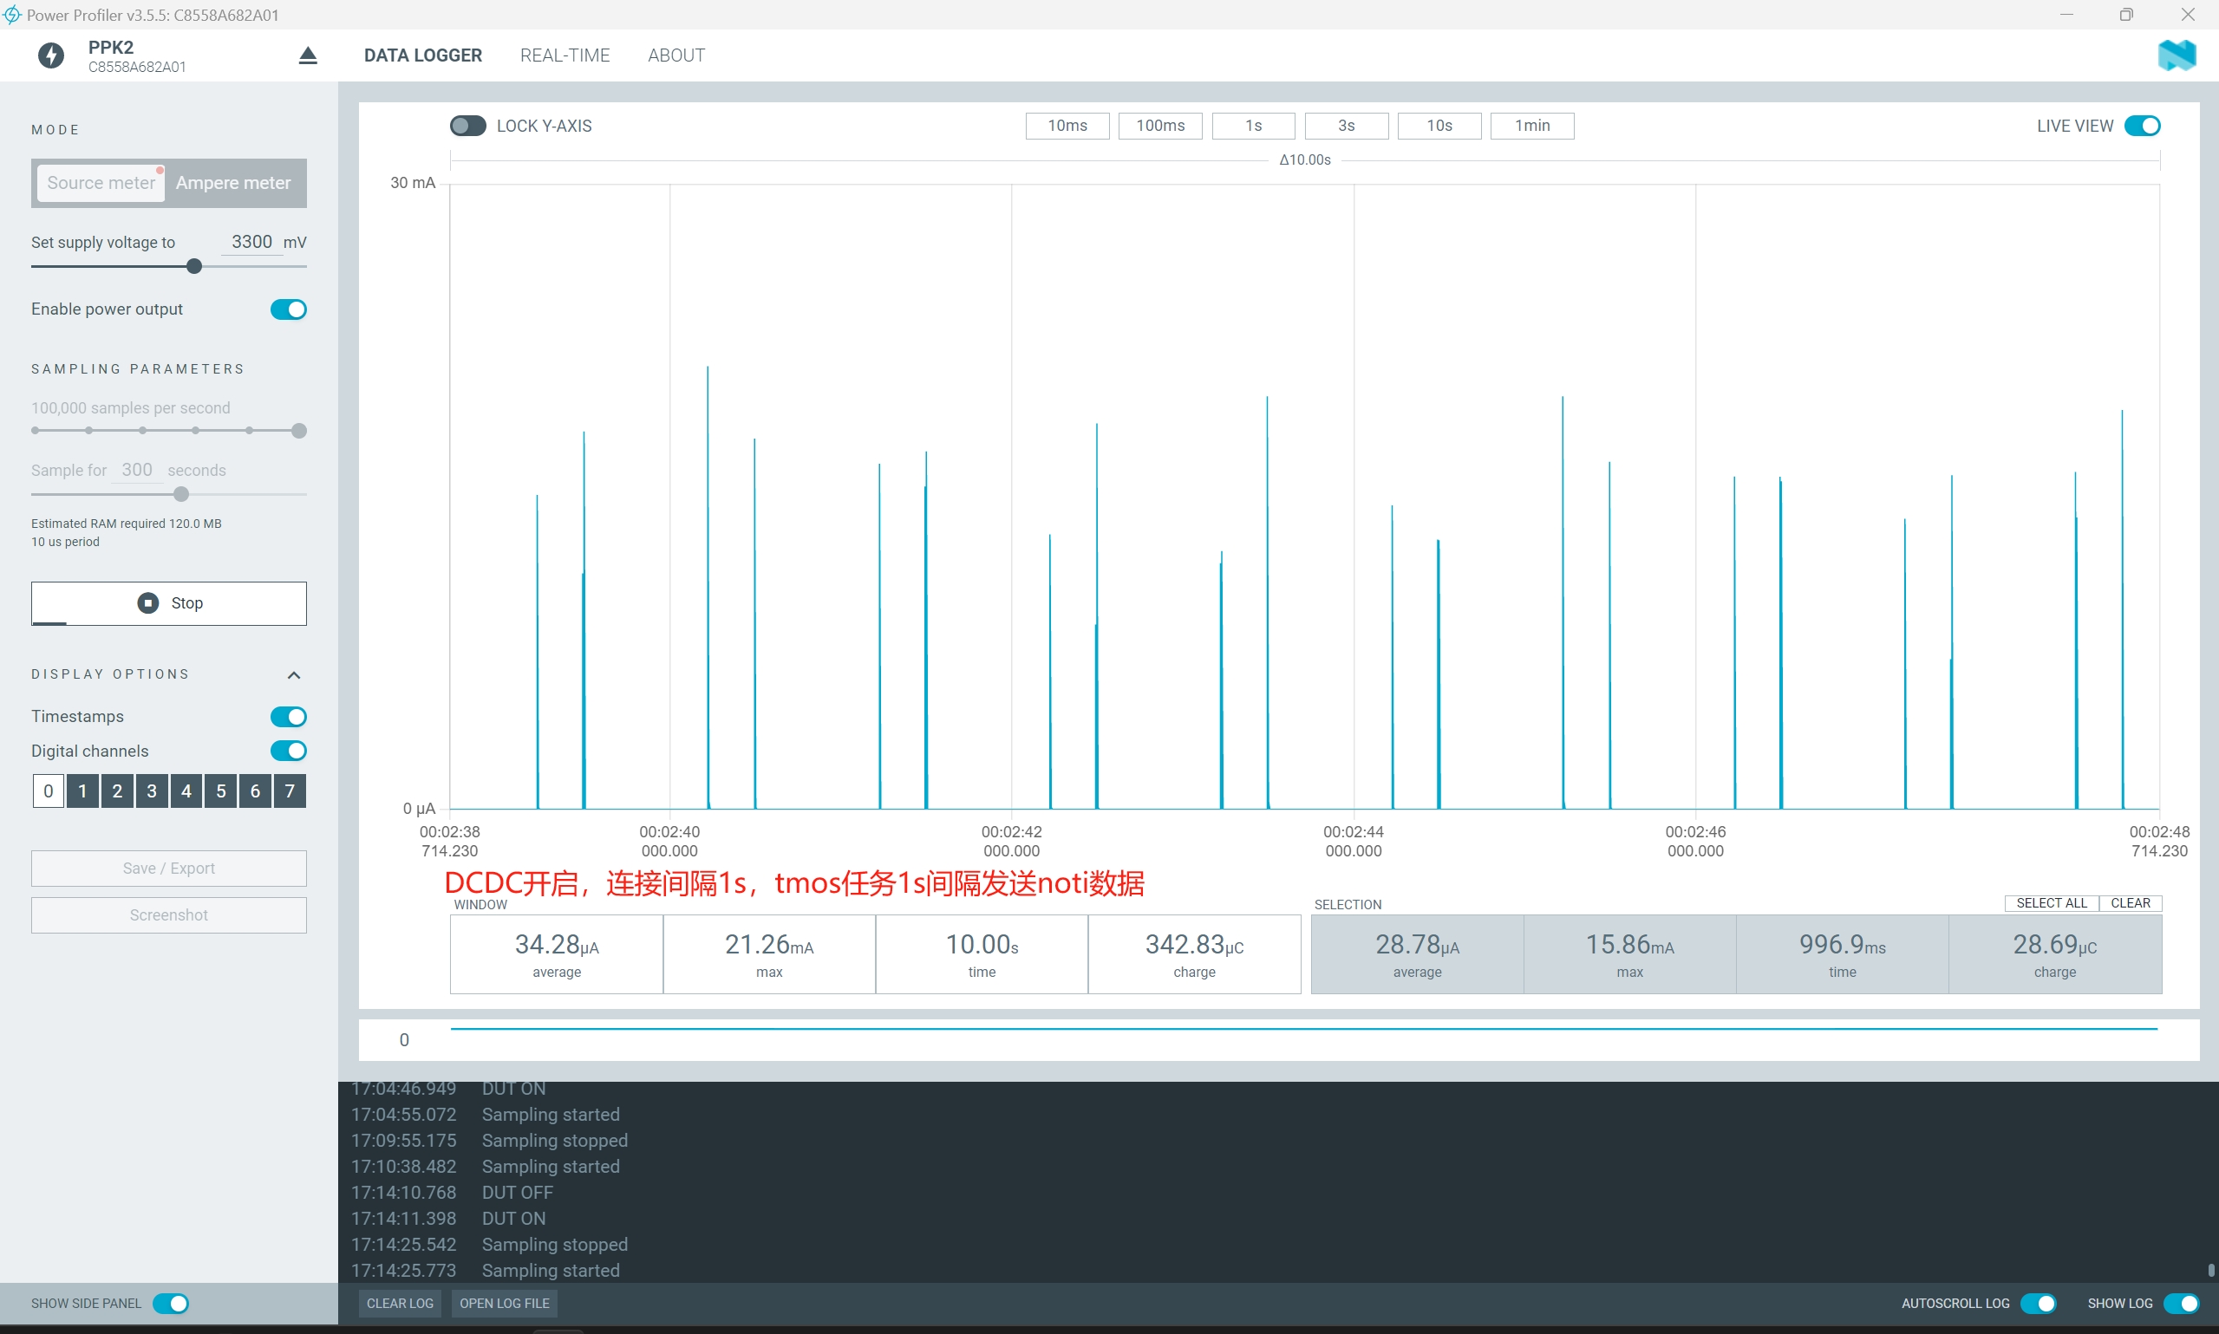Click the window time 10.00s value
The image size is (2219, 1334).
point(982,945)
